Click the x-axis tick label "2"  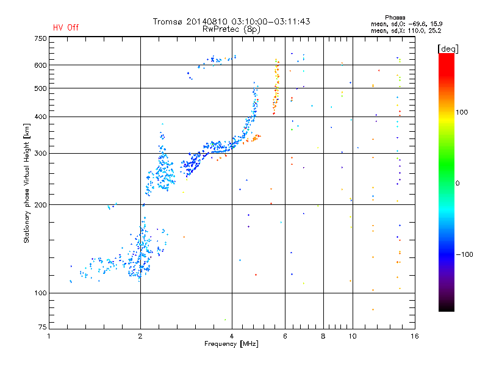tap(140, 336)
